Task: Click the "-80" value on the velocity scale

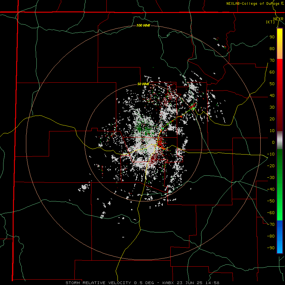Action: pos(271,236)
